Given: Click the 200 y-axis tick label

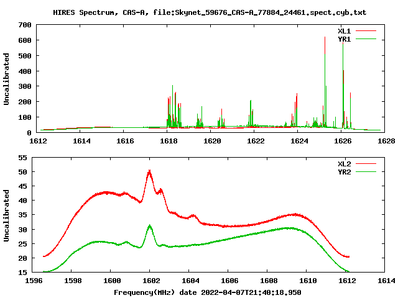Looking at the screenshot, I should [x=25, y=102].
